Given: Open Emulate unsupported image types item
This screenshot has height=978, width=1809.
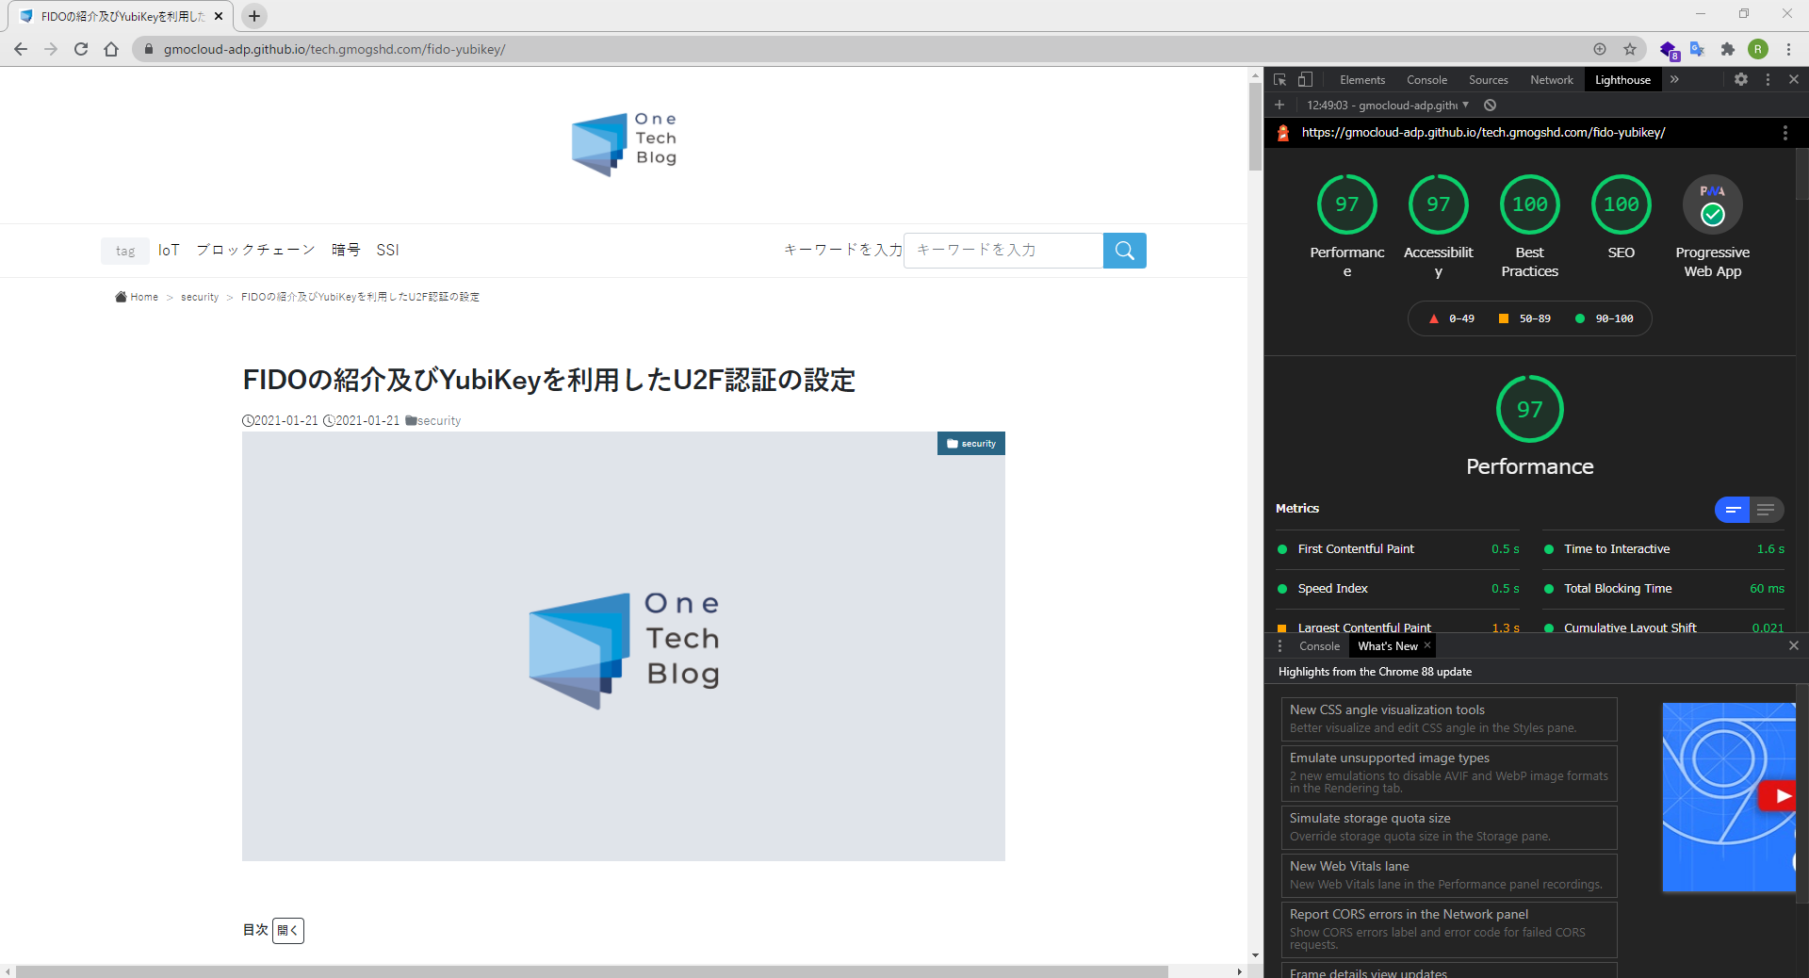Looking at the screenshot, I should click(x=1449, y=773).
